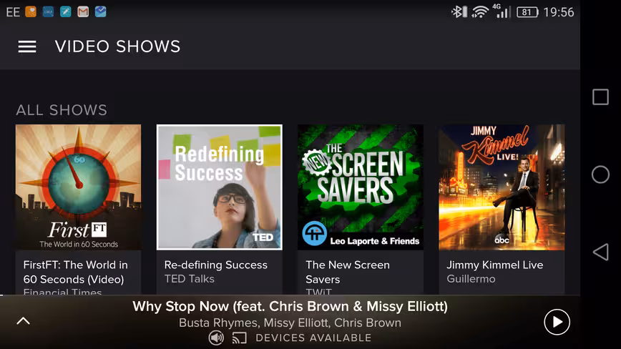Tap the 'VIDEO SHOWS' page title

117,46
